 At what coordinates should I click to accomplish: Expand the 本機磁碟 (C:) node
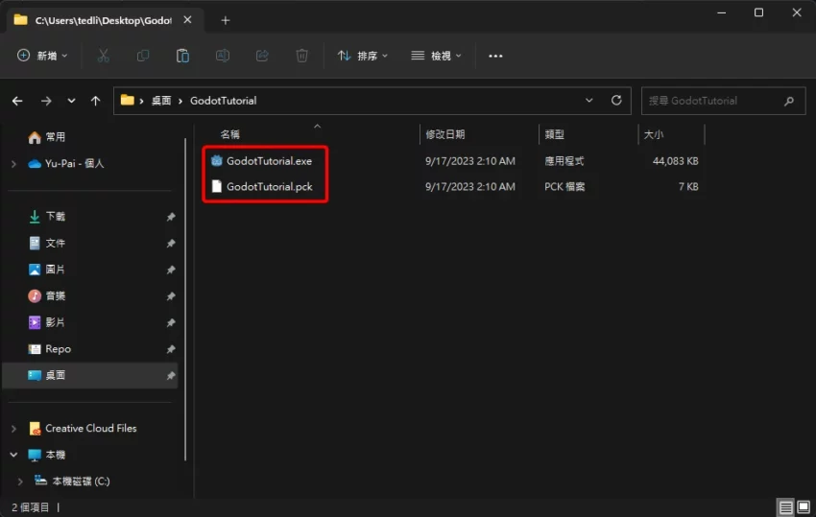20,482
